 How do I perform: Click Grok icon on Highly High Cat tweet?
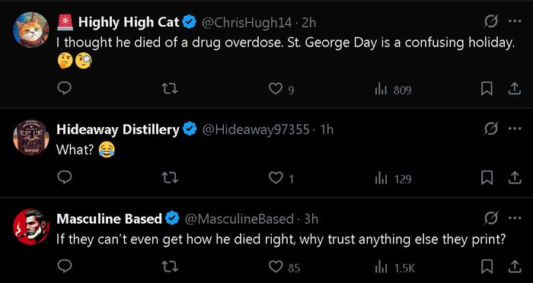pyautogui.click(x=492, y=22)
